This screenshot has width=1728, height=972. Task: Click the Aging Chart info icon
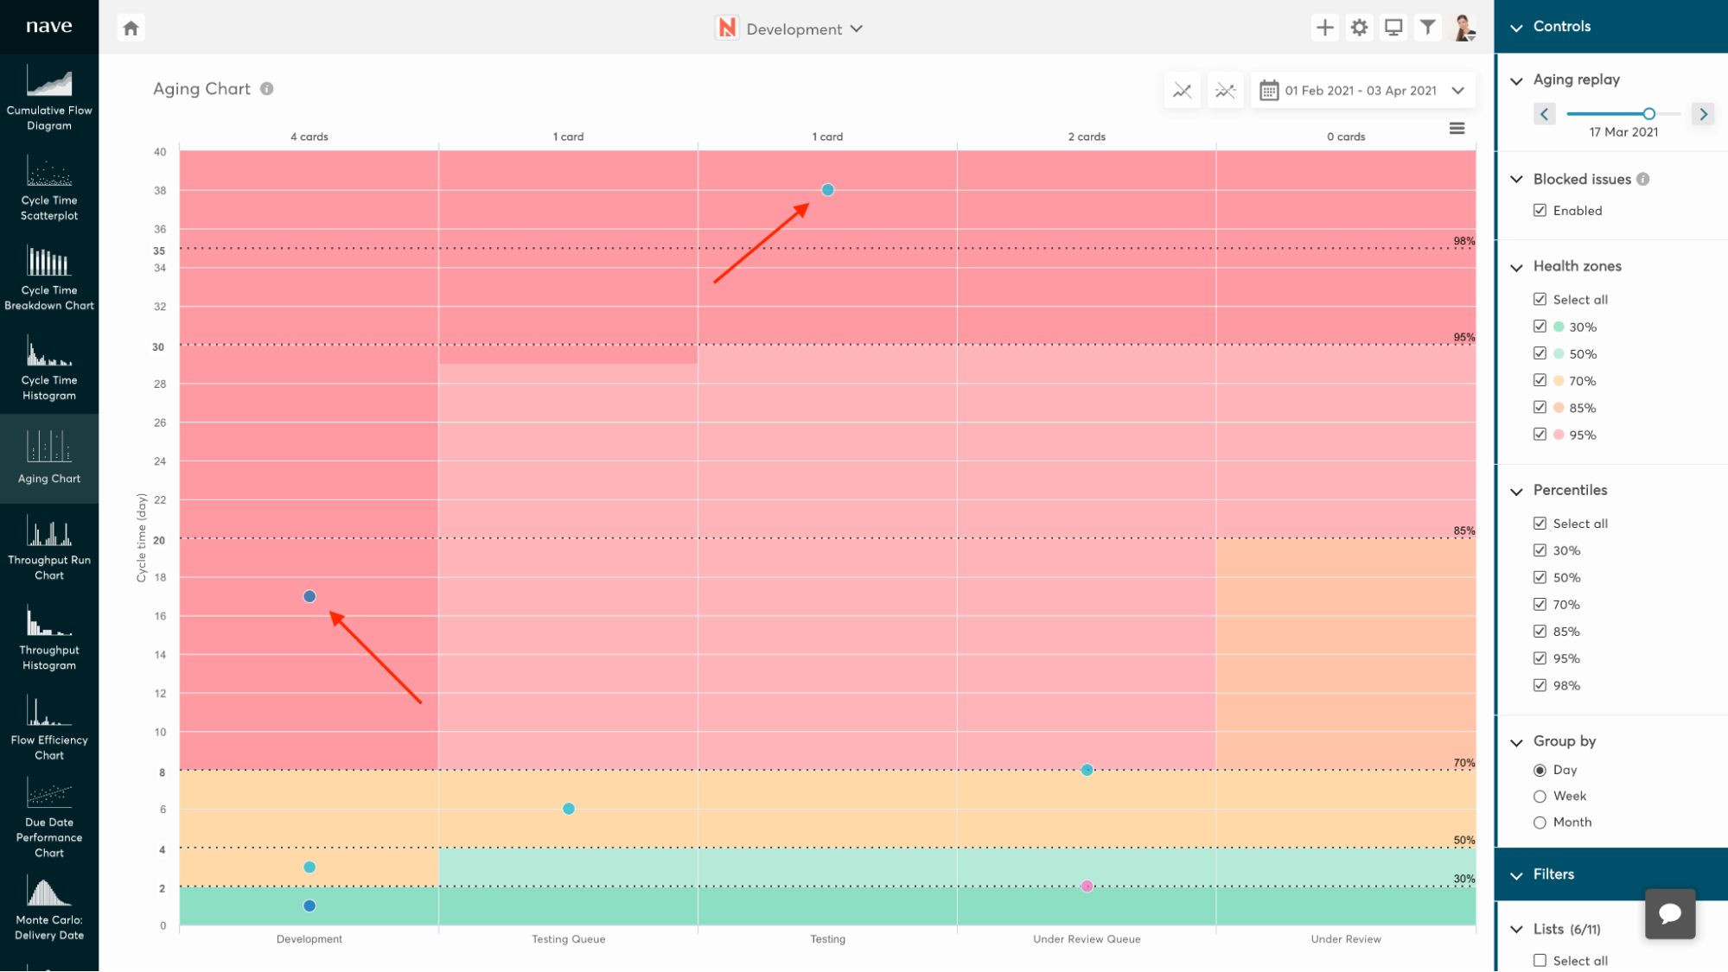pyautogui.click(x=267, y=89)
